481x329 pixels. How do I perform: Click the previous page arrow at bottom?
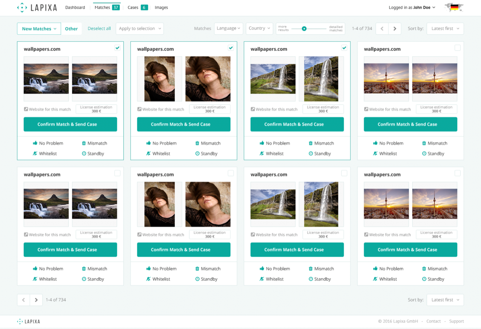point(23,300)
